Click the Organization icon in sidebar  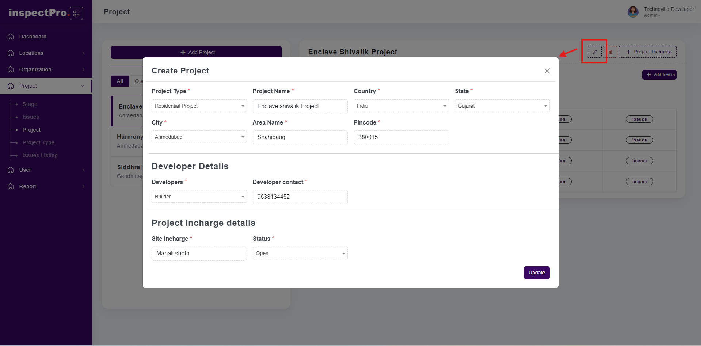pos(11,69)
